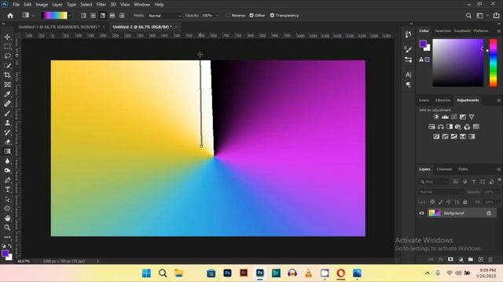
Task: Add a Photo Filter adjustment
Action: pos(458,127)
